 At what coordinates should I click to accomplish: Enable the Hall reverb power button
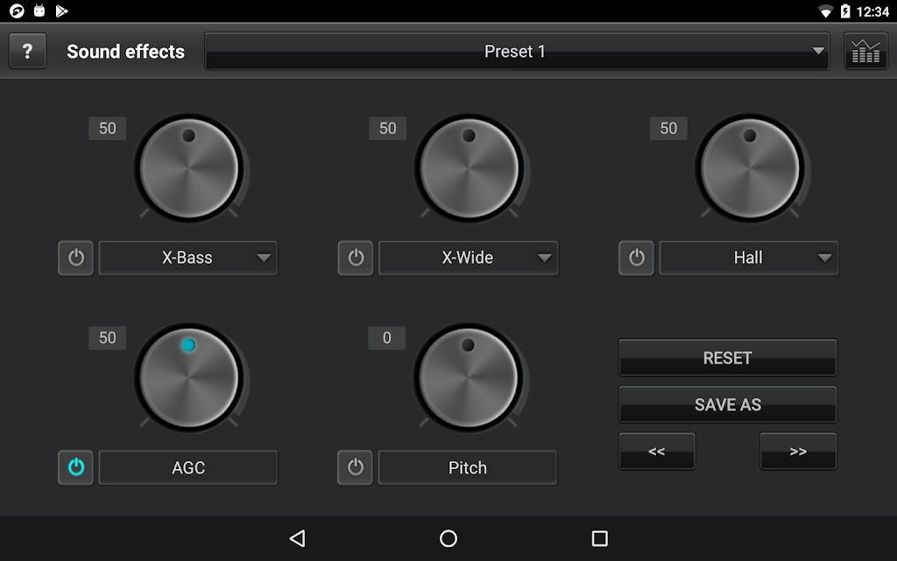637,258
